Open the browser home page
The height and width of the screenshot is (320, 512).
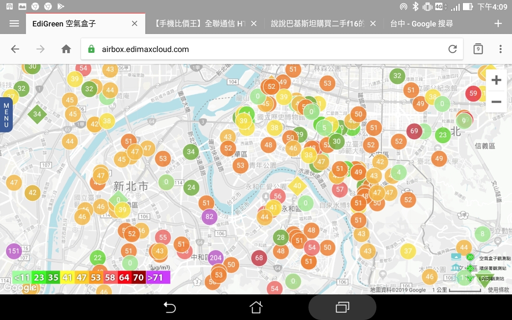coord(66,49)
